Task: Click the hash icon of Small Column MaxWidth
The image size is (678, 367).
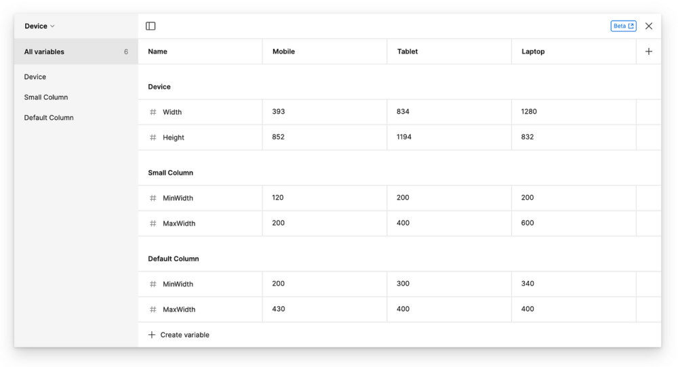Action: click(153, 223)
